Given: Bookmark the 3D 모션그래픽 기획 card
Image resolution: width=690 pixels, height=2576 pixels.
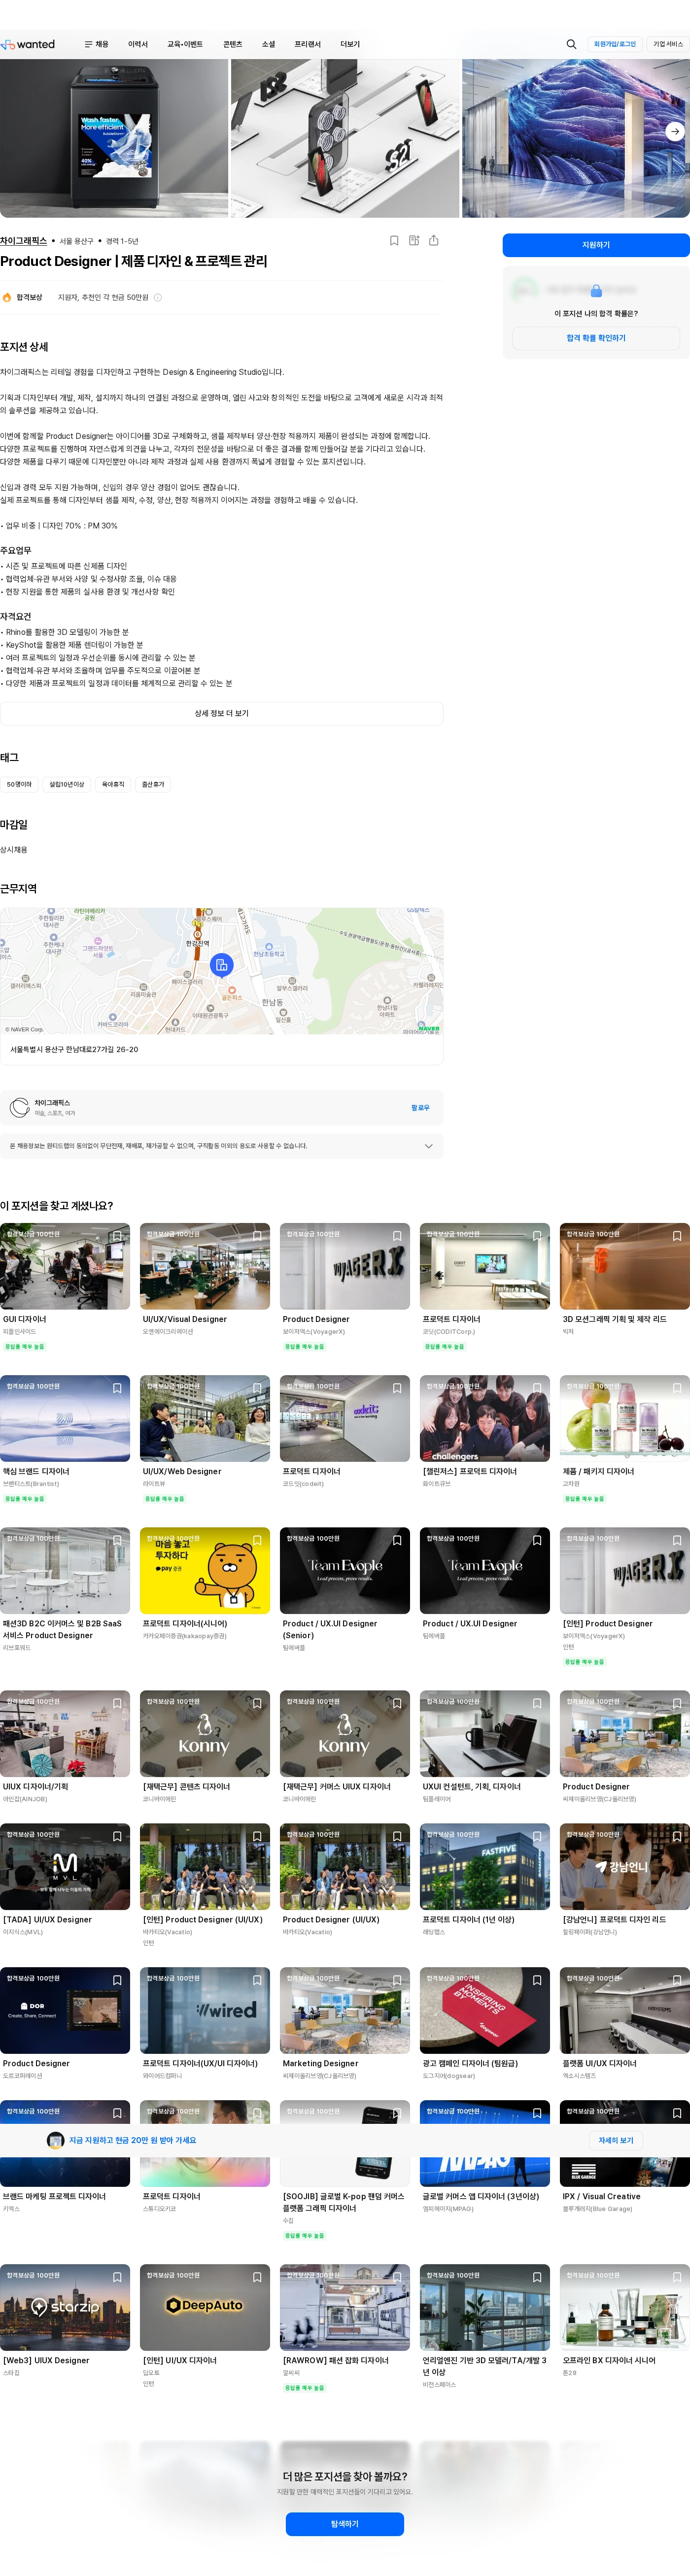Looking at the screenshot, I should 677,1236.
